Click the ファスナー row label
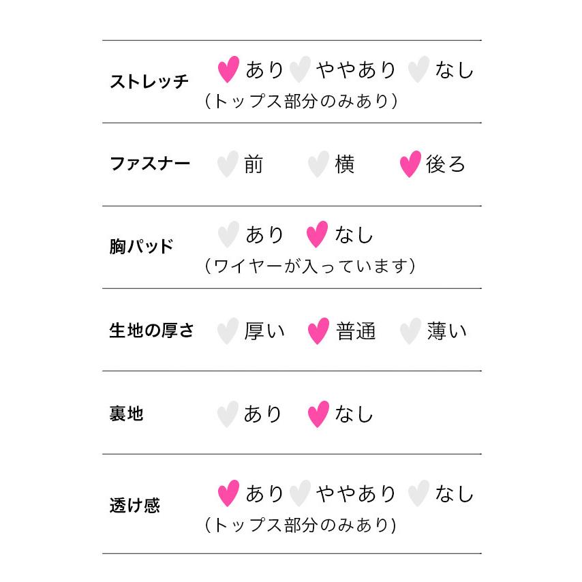This screenshot has height=582, width=582. 150,164
